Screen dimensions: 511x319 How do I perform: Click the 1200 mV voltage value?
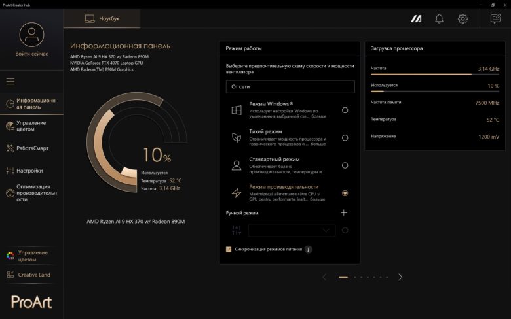click(489, 137)
